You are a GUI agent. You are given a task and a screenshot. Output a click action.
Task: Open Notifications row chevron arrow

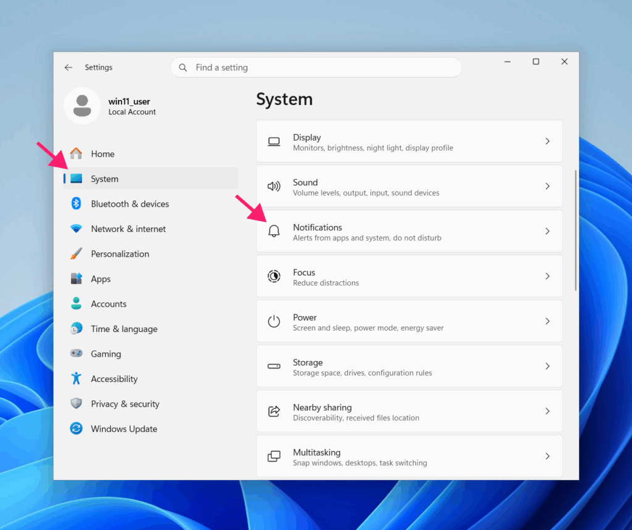click(547, 231)
